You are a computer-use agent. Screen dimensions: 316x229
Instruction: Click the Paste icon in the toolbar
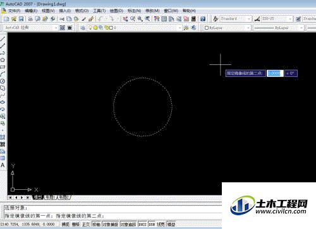pos(76,19)
